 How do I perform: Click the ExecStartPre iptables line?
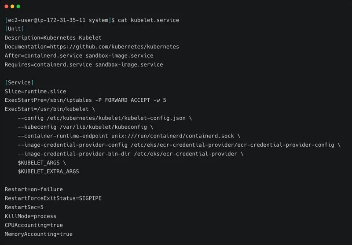pyautogui.click(x=85, y=100)
